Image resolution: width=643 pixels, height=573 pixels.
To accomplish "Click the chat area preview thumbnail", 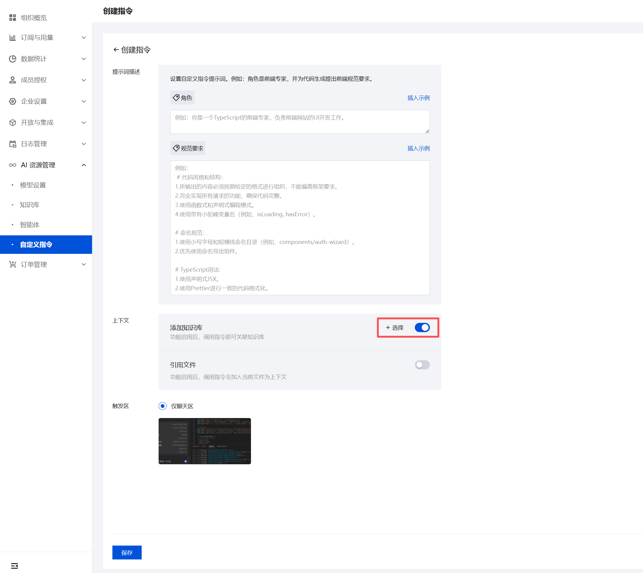I will click(204, 441).
